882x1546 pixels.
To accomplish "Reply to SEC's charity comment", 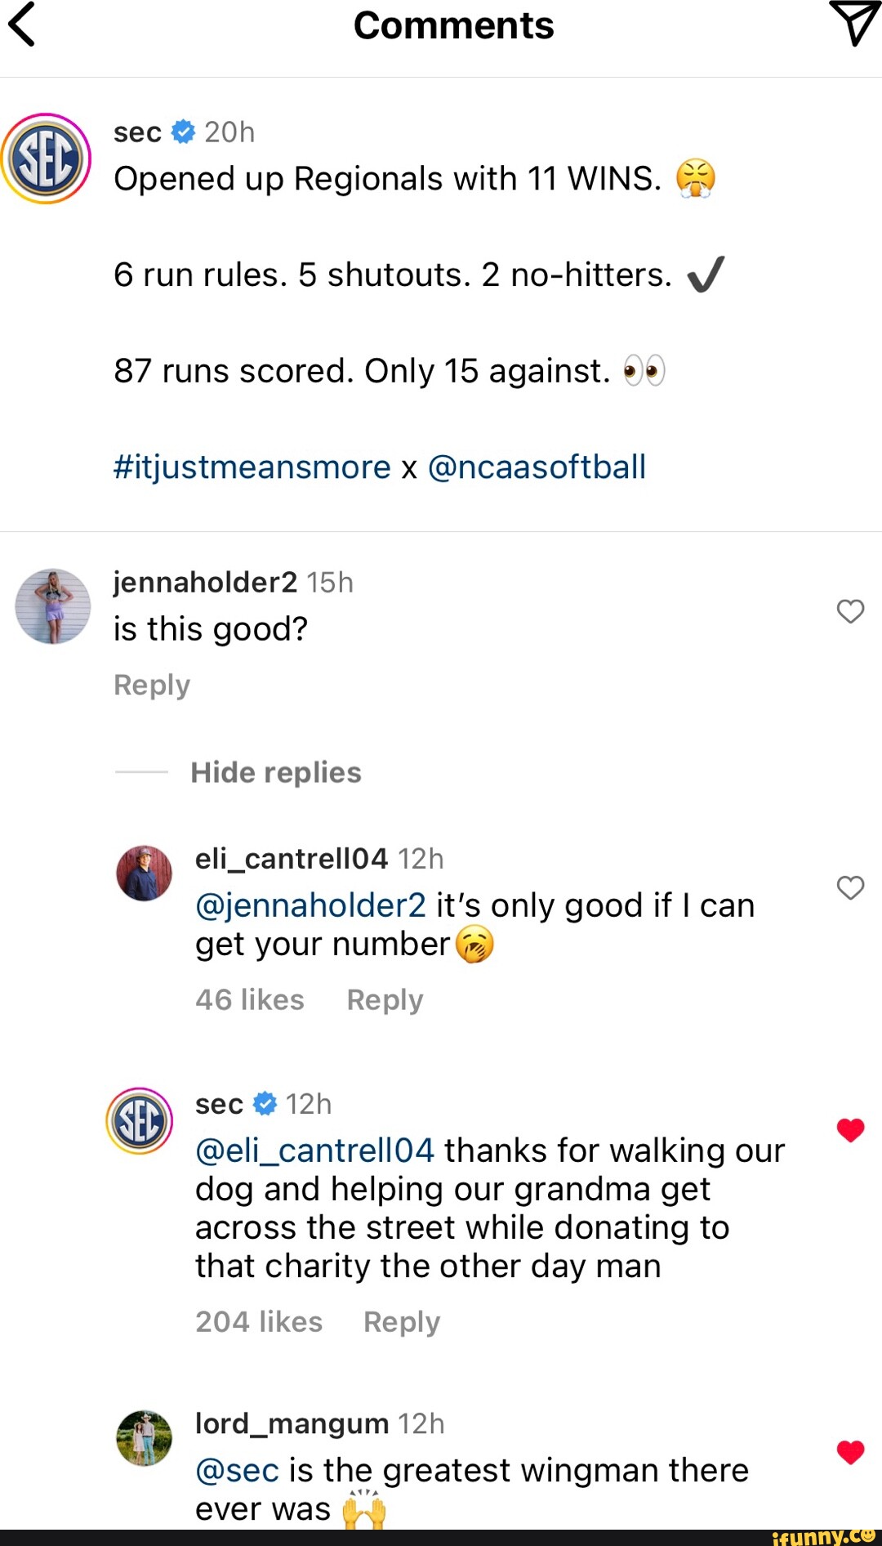I will coord(401,1322).
